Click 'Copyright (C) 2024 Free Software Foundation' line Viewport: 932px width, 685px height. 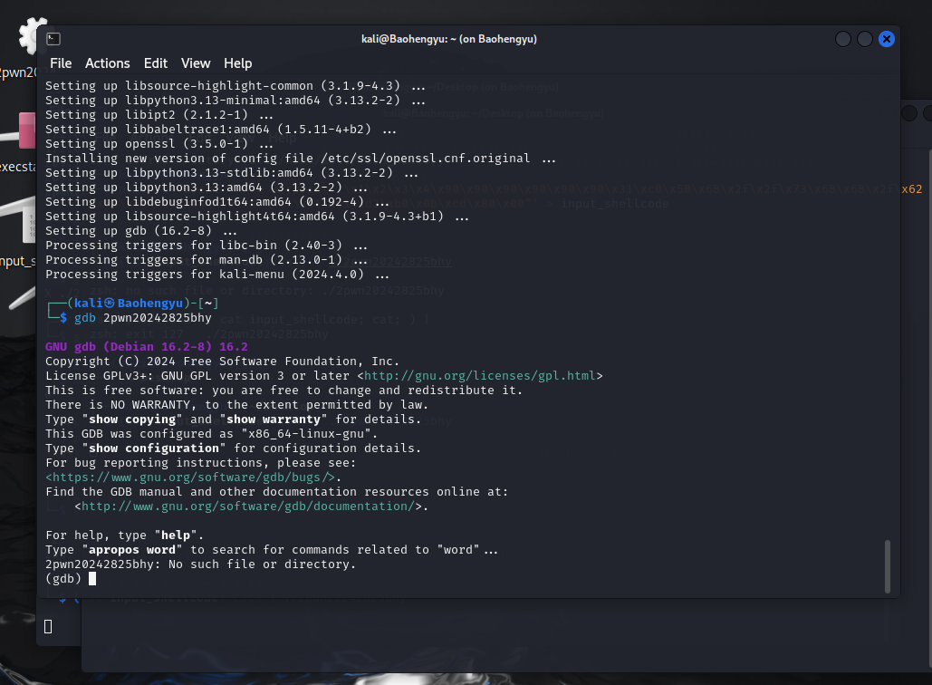click(x=222, y=362)
